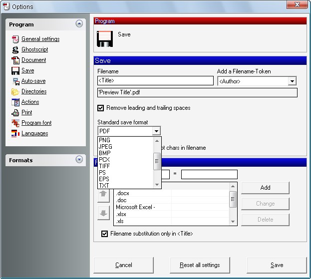Expand the Formats panel section

click(79, 160)
